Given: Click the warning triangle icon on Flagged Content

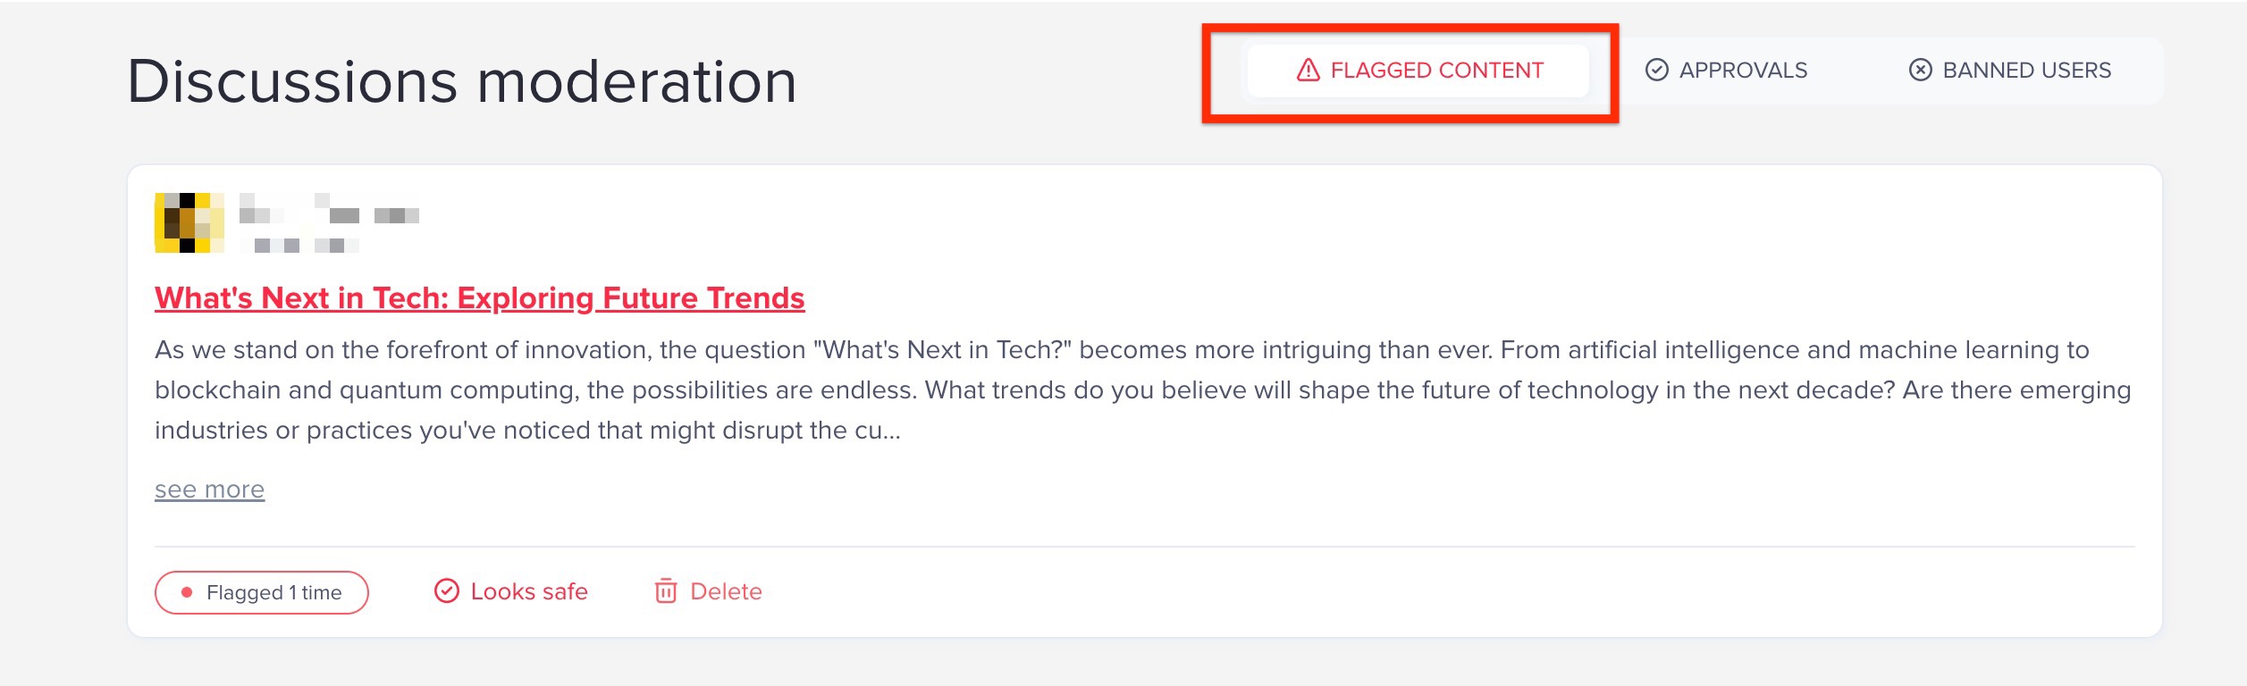Looking at the screenshot, I should coord(1308,70).
